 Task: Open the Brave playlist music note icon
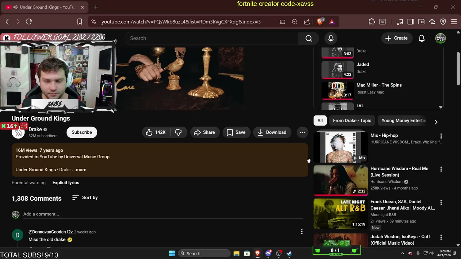coord(400,22)
